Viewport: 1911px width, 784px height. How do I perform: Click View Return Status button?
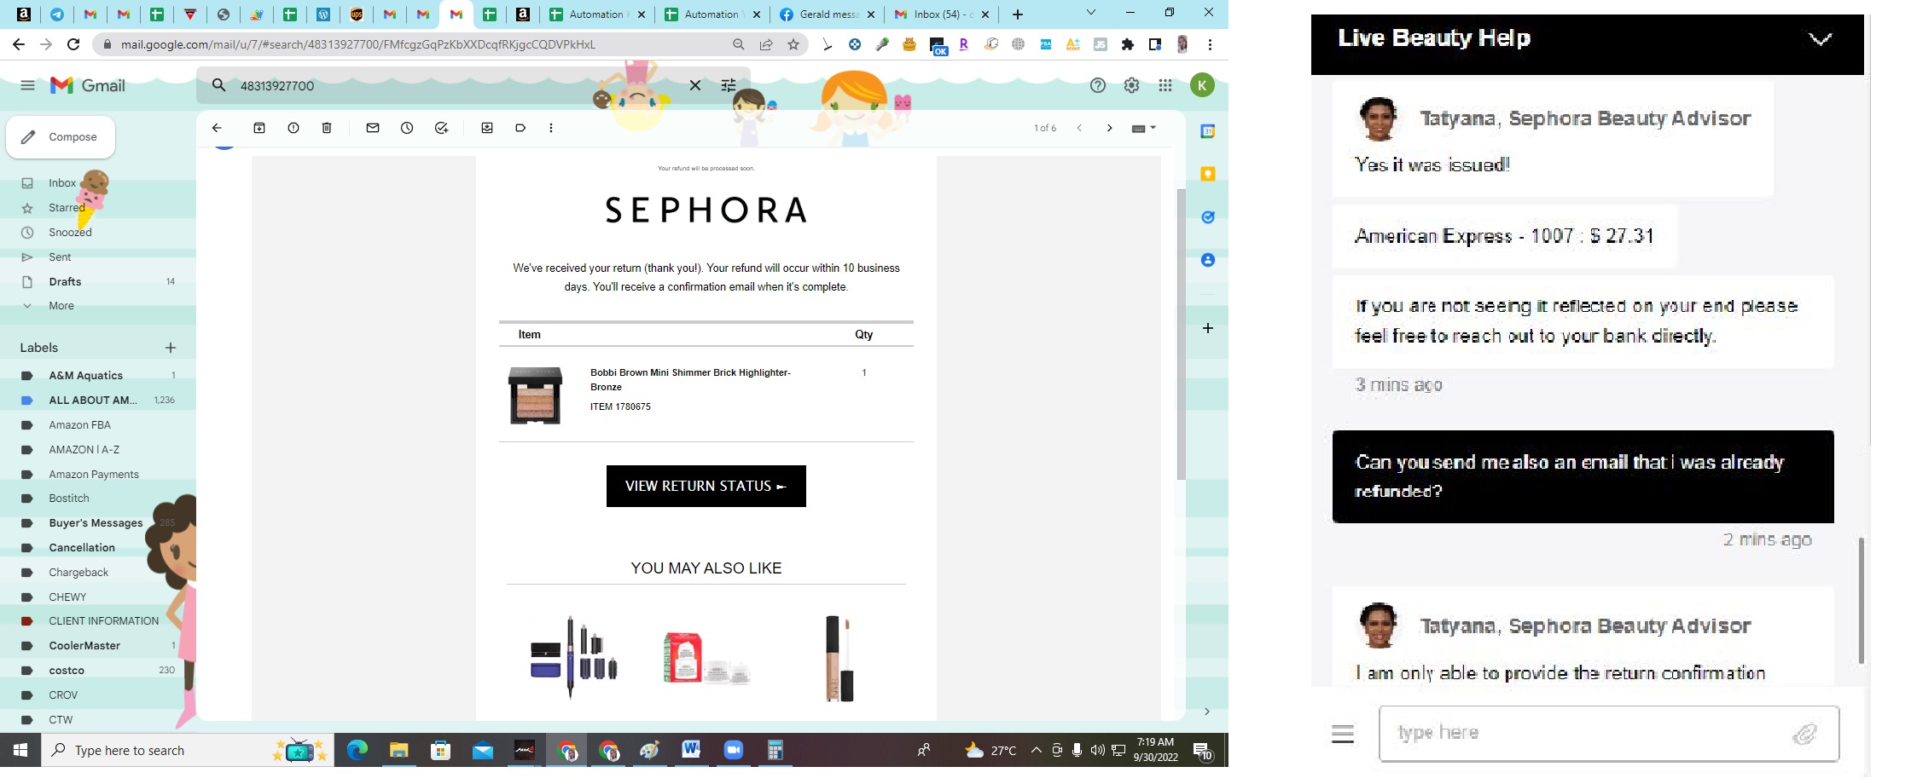tap(706, 486)
